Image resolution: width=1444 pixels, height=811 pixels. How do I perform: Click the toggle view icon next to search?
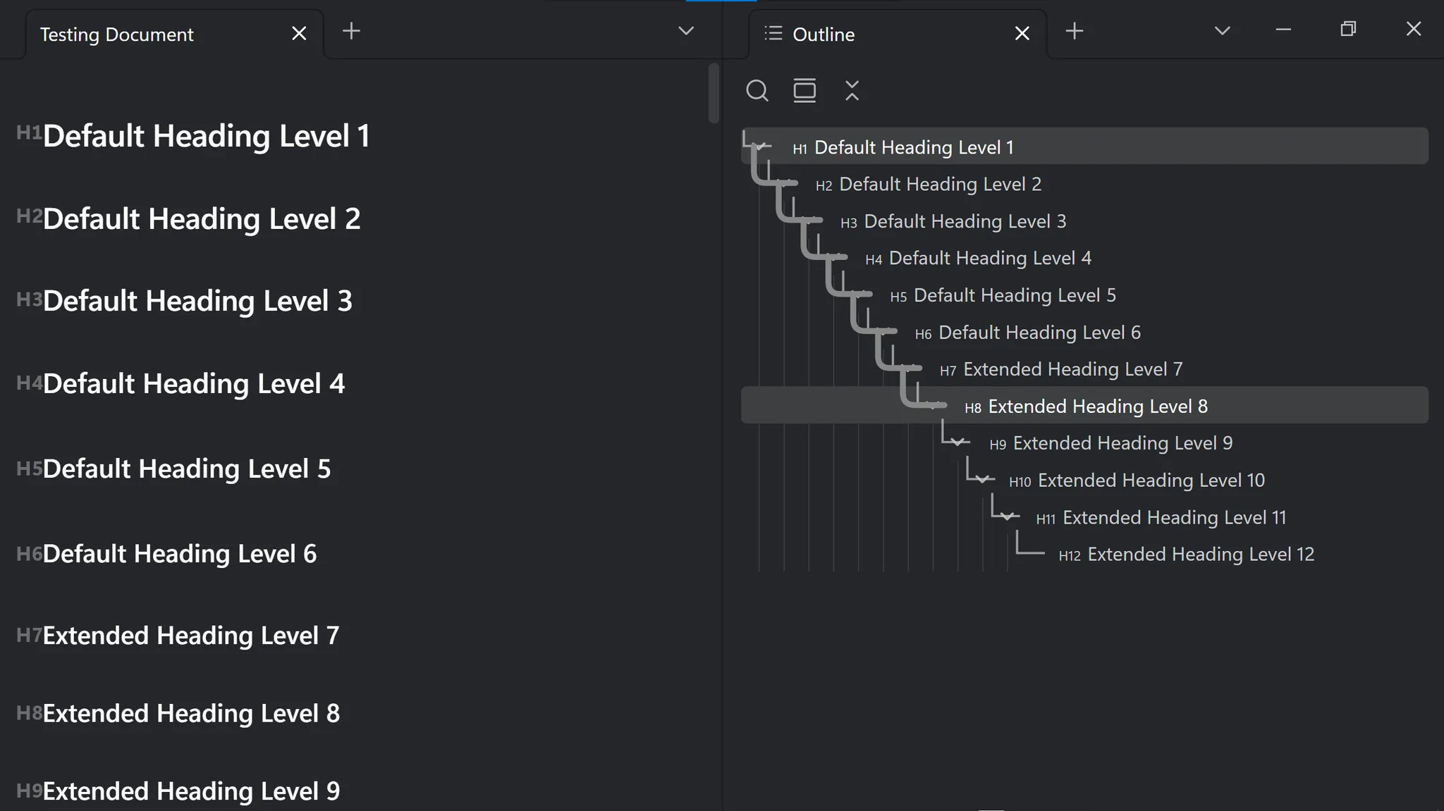click(x=804, y=91)
